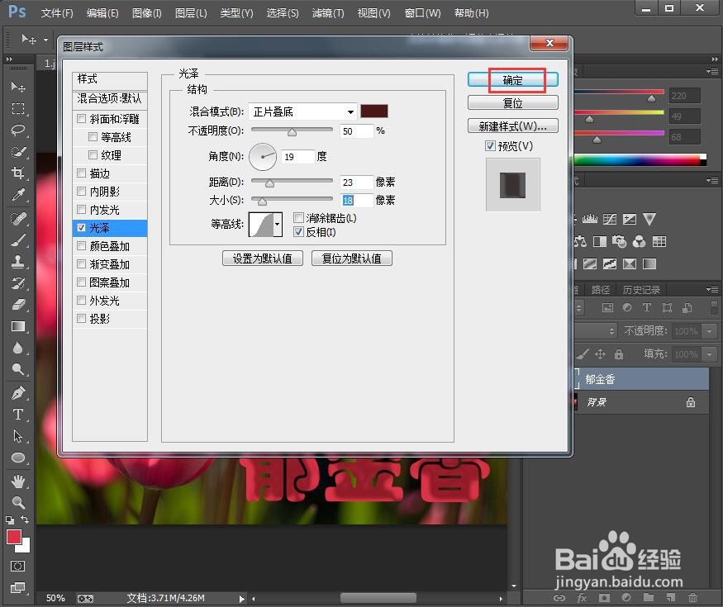Click the 不透明度 slider handle
The width and height of the screenshot is (723, 607).
point(292,133)
